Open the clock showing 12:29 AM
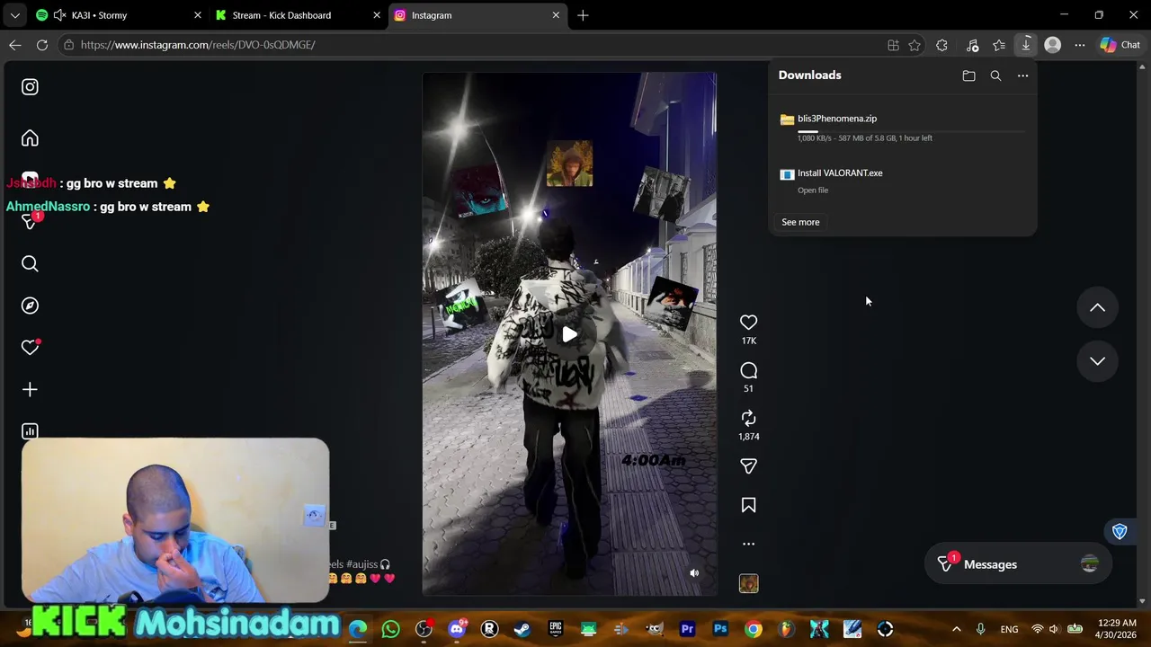The image size is (1151, 647). (1118, 629)
